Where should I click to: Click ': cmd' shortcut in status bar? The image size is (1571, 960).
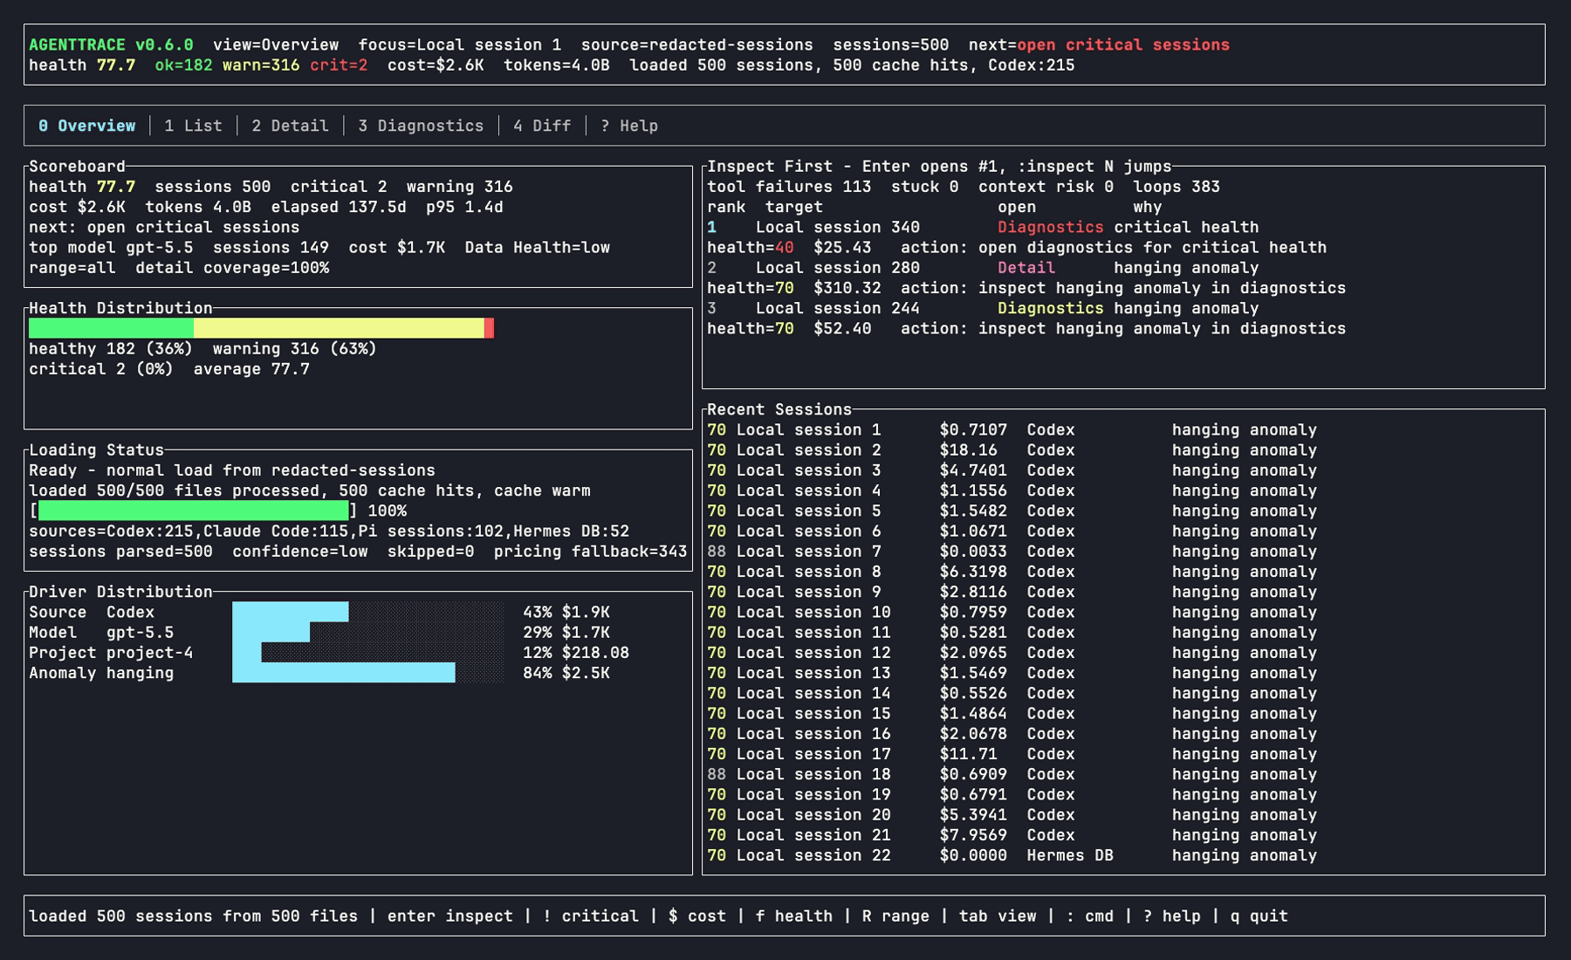click(x=1089, y=915)
